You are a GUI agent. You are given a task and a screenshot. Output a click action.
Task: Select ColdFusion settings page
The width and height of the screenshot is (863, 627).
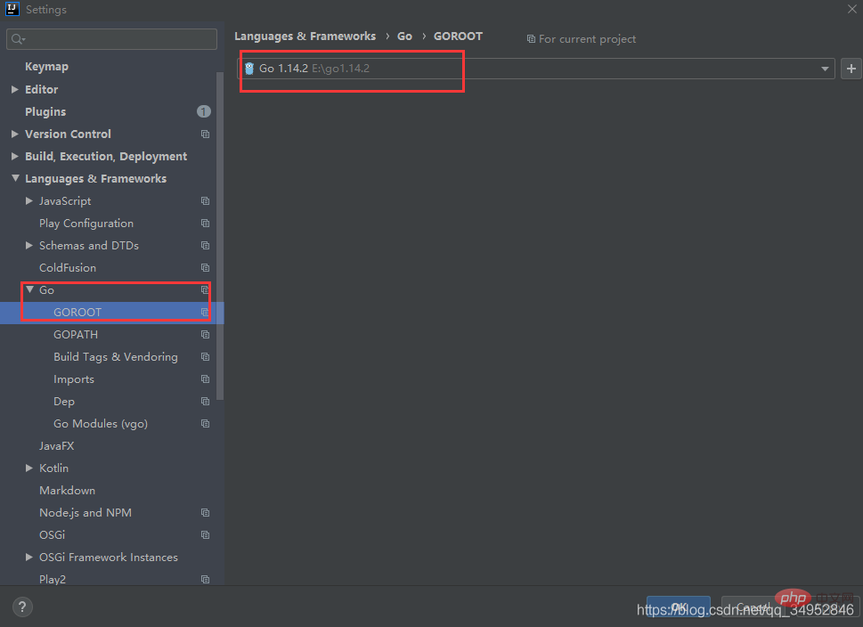67,267
